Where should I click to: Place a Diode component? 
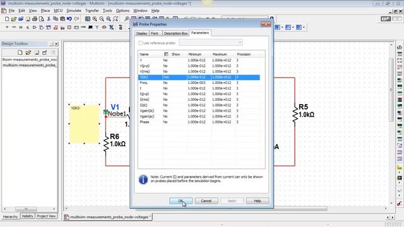tap(21, 27)
